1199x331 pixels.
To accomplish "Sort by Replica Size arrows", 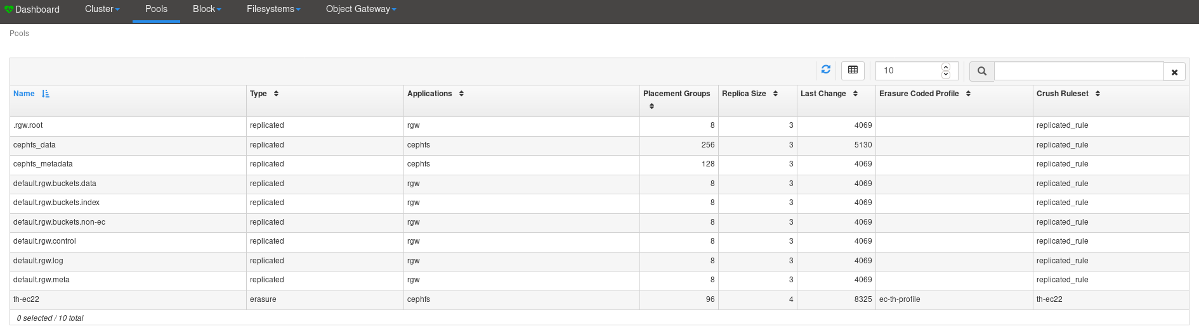I will tap(775, 94).
